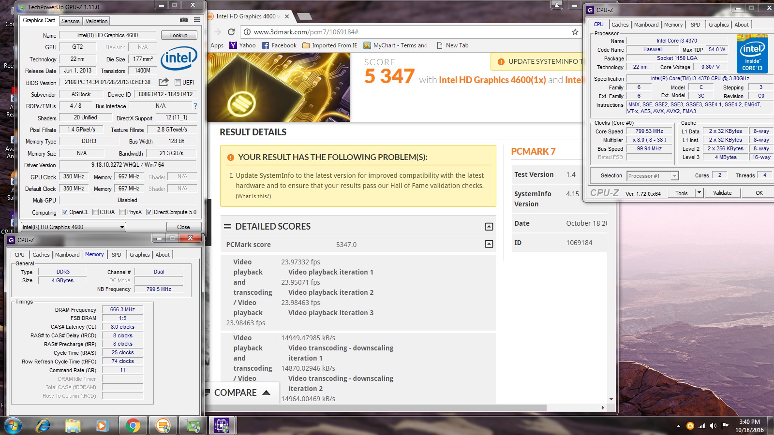Viewport: 774px width, 435px height.
Task: Click the address bar URL in Chrome
Action: [306, 32]
